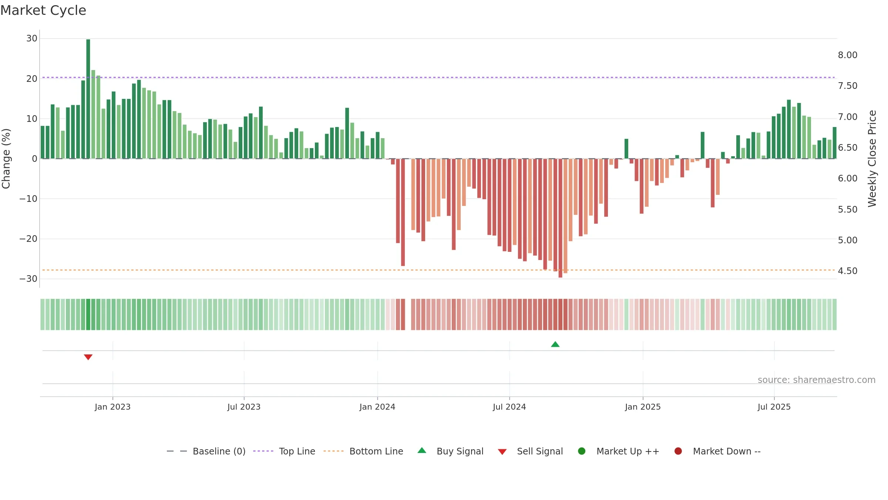The height and width of the screenshot is (500, 888).
Task: Click the Jan 2025 axis label
Action: [x=643, y=407]
